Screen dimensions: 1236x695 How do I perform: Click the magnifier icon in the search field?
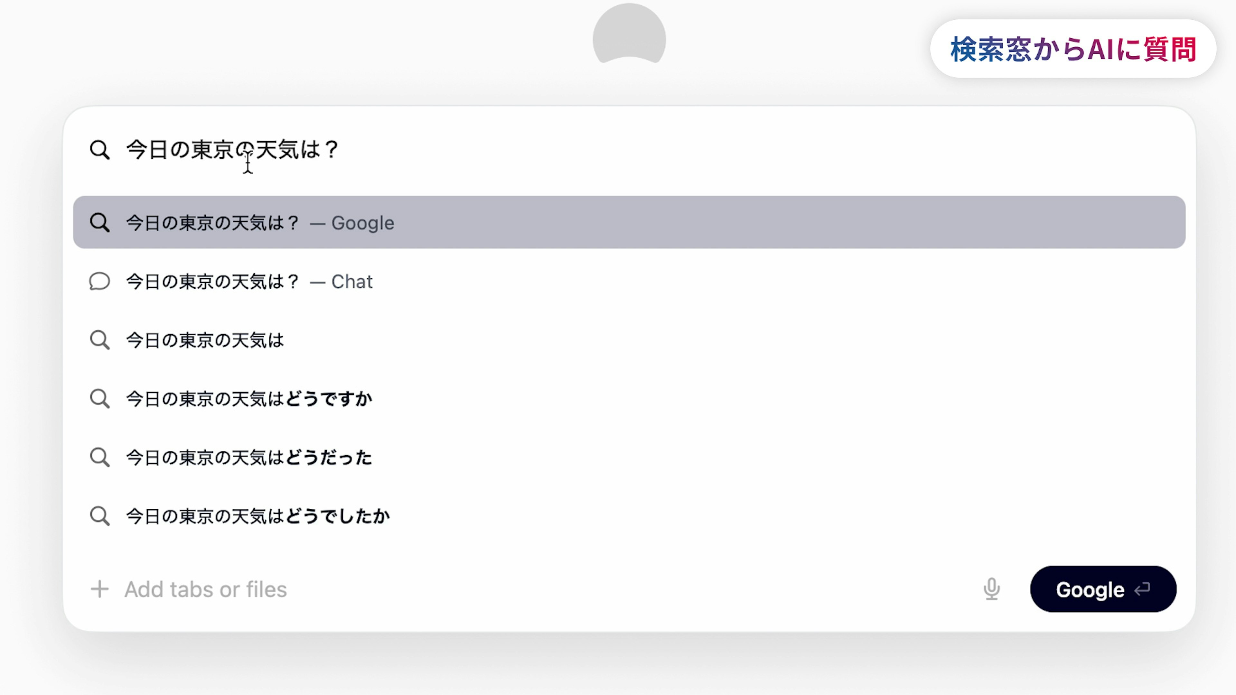click(x=100, y=150)
